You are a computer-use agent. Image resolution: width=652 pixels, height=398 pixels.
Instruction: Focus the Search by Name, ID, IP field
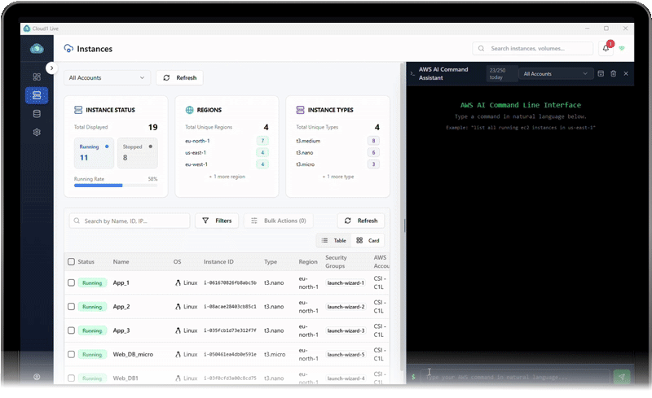click(x=130, y=221)
